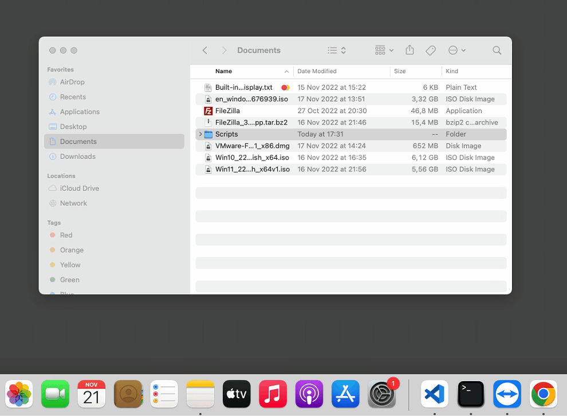Sort by the Size column header
The image size is (567, 416).
point(400,71)
